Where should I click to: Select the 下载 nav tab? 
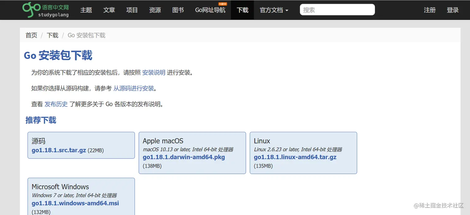(242, 10)
